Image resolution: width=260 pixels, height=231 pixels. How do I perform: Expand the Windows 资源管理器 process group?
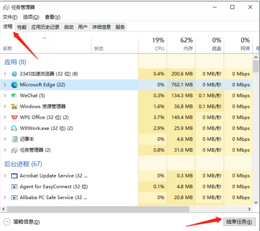pyautogui.click(x=5, y=106)
